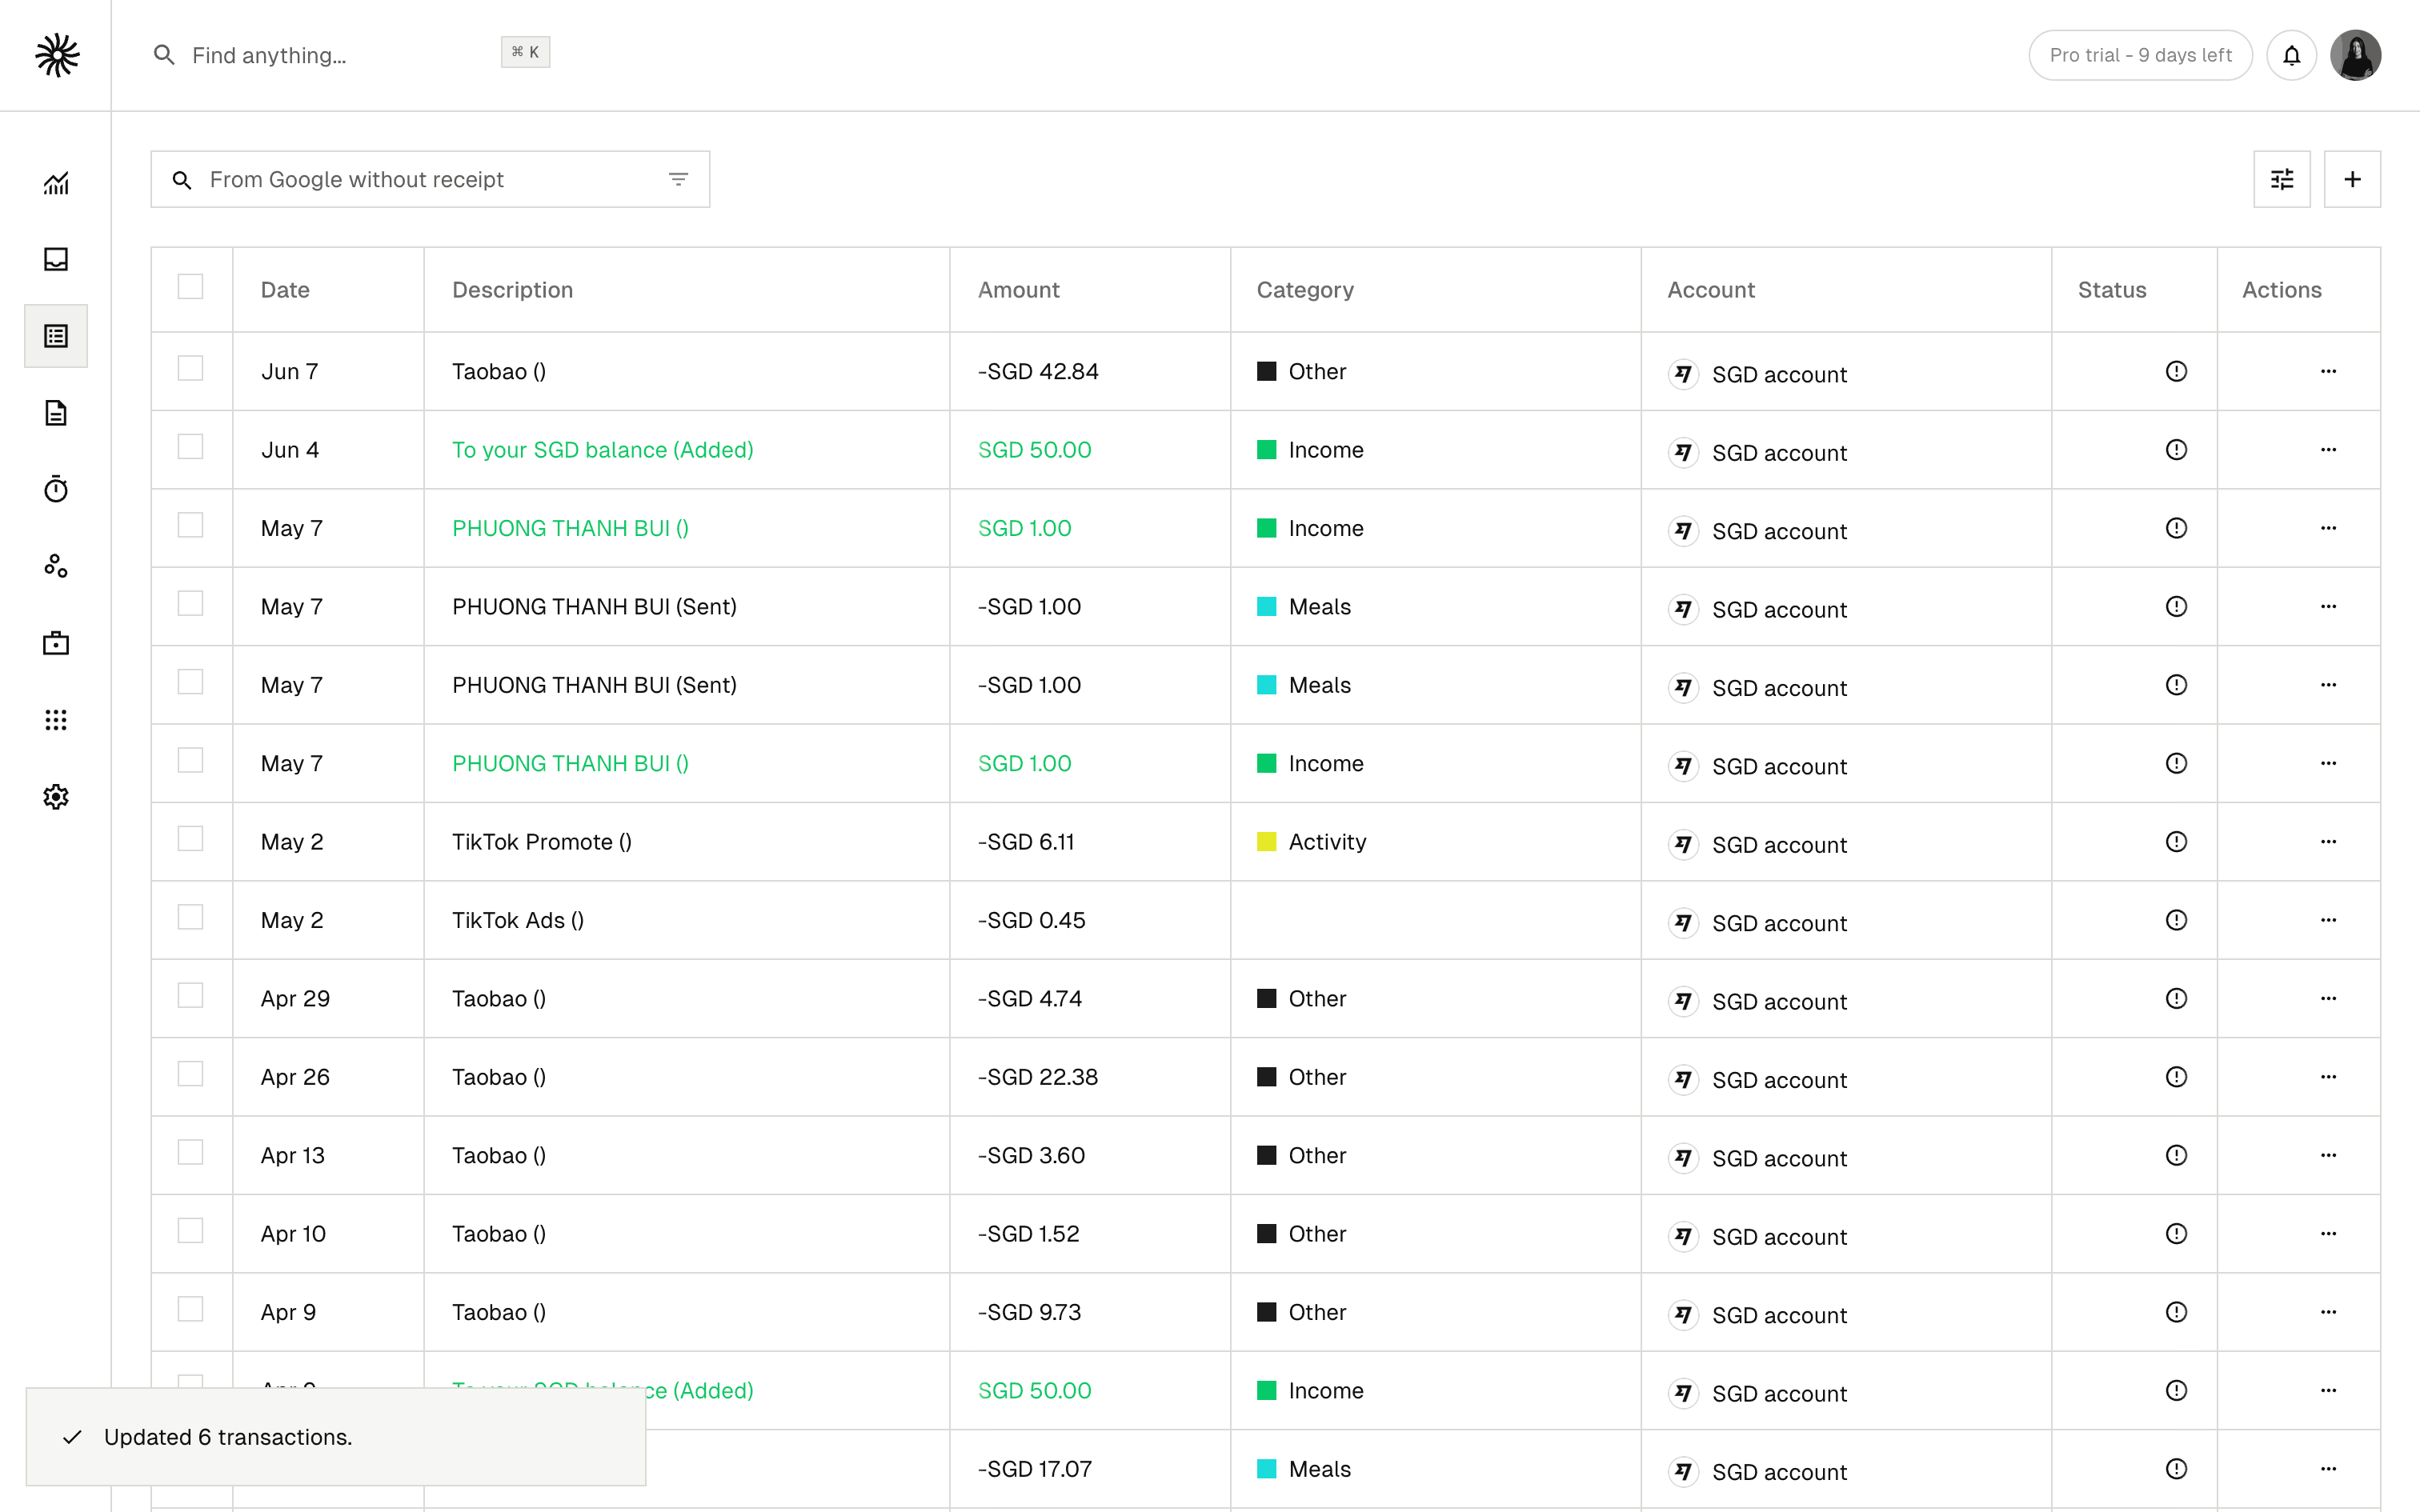Screen dimensions: 2420x1512
Task: Open the Apps grid icon in sidebar
Action: 56,720
